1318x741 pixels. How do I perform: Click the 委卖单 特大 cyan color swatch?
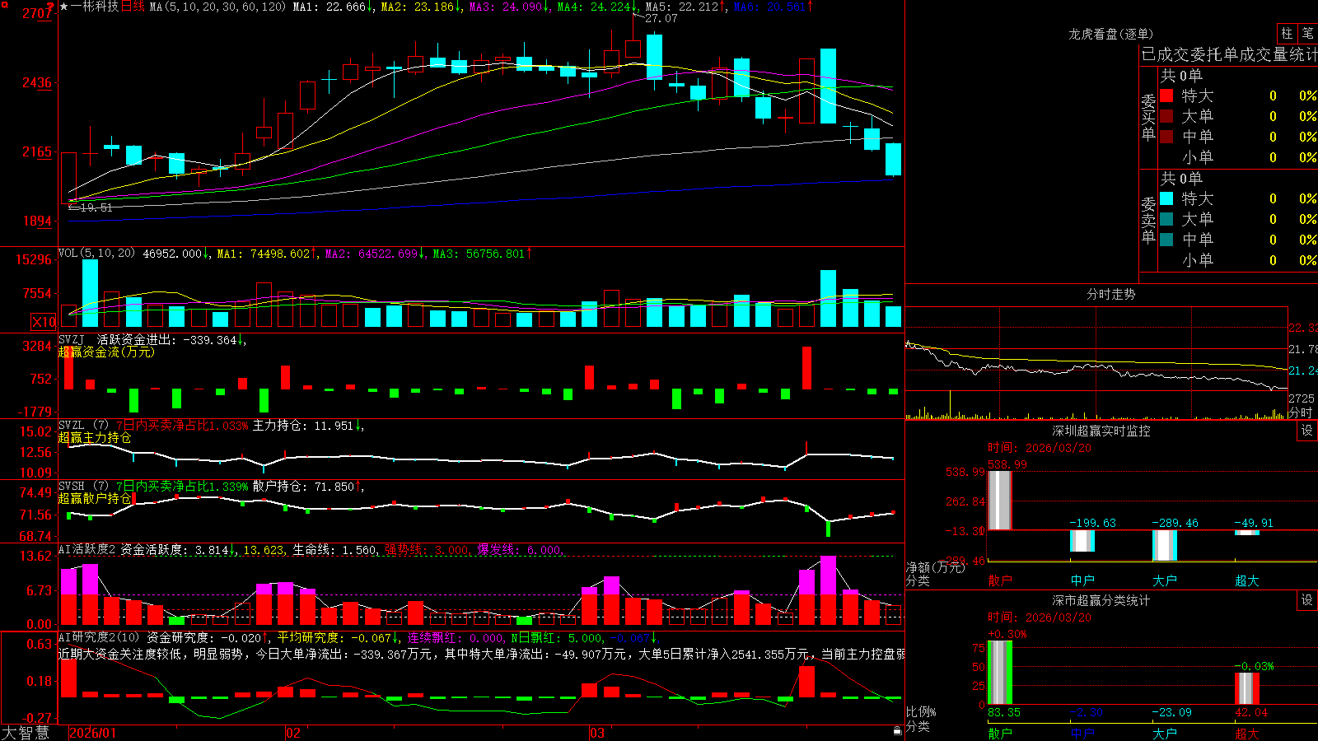coord(1166,198)
